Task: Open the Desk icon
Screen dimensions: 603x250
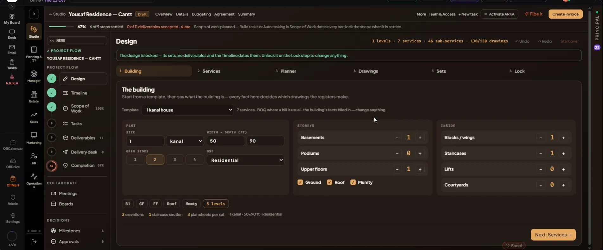Action: click(12, 34)
